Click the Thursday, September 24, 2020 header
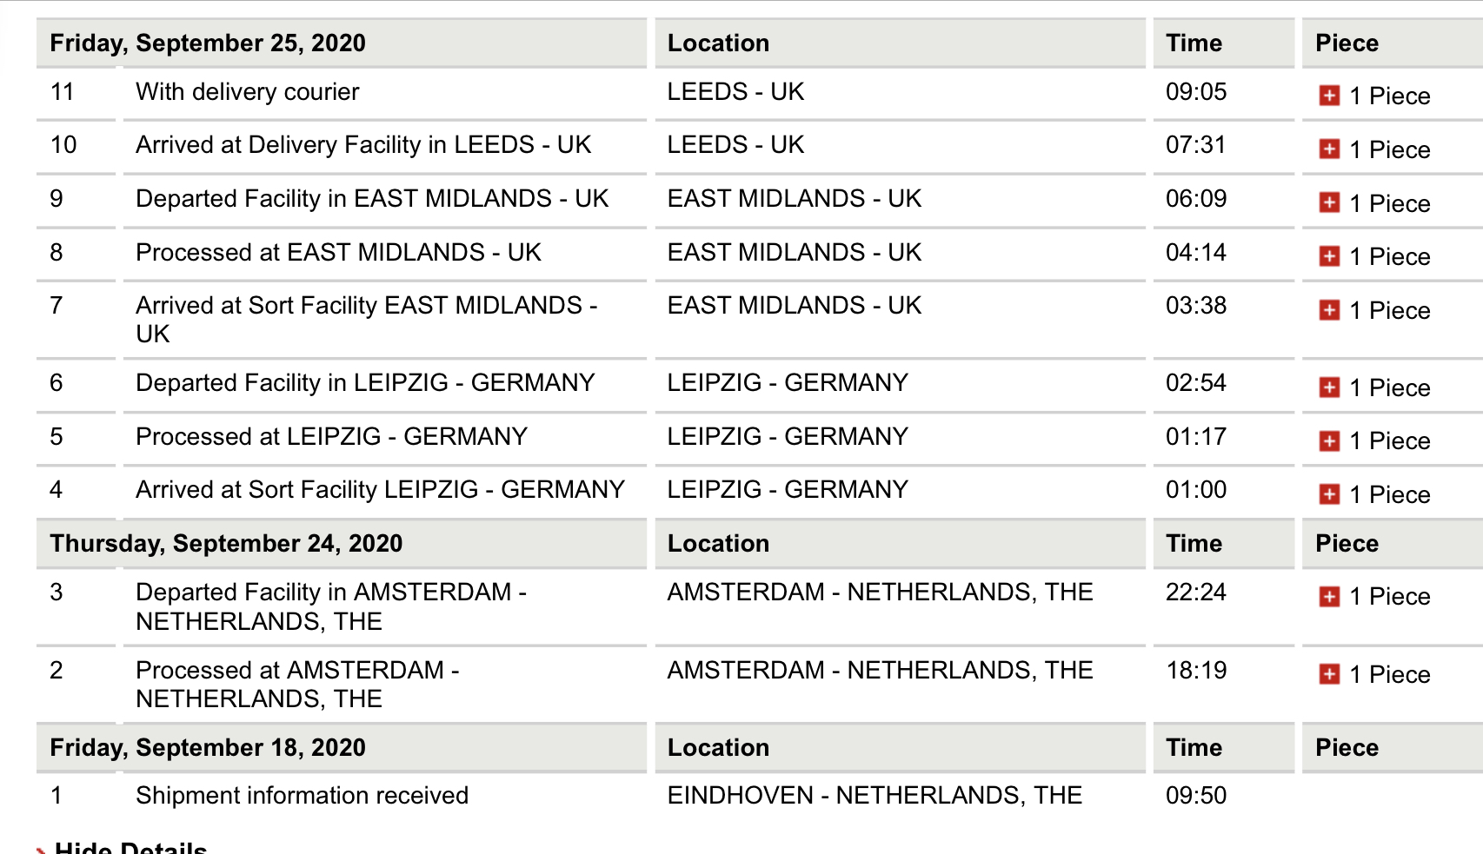This screenshot has width=1483, height=854. [x=226, y=544]
